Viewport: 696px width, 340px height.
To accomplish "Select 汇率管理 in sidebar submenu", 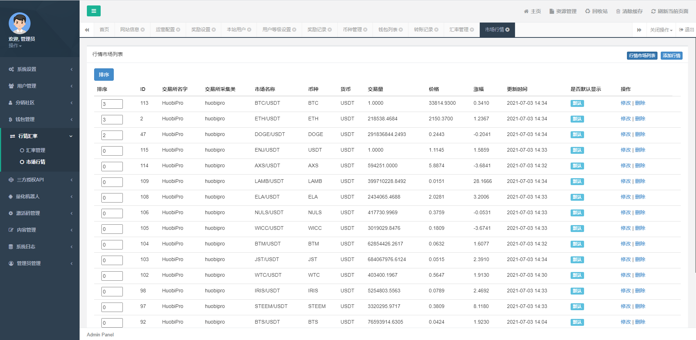I will click(x=36, y=150).
